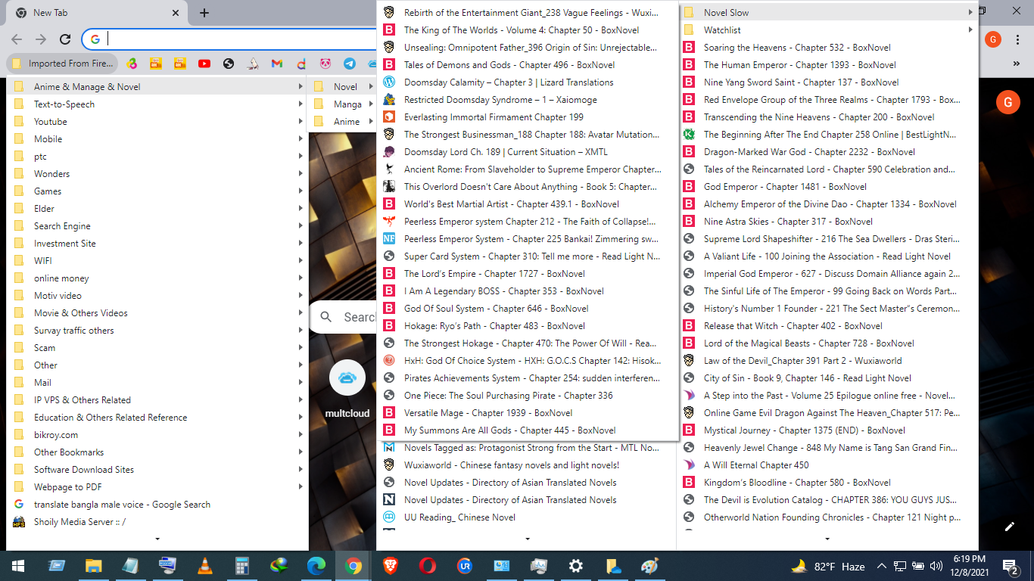1034x581 pixels.
Task: Show hidden system tray icons chevron
Action: tap(881, 566)
